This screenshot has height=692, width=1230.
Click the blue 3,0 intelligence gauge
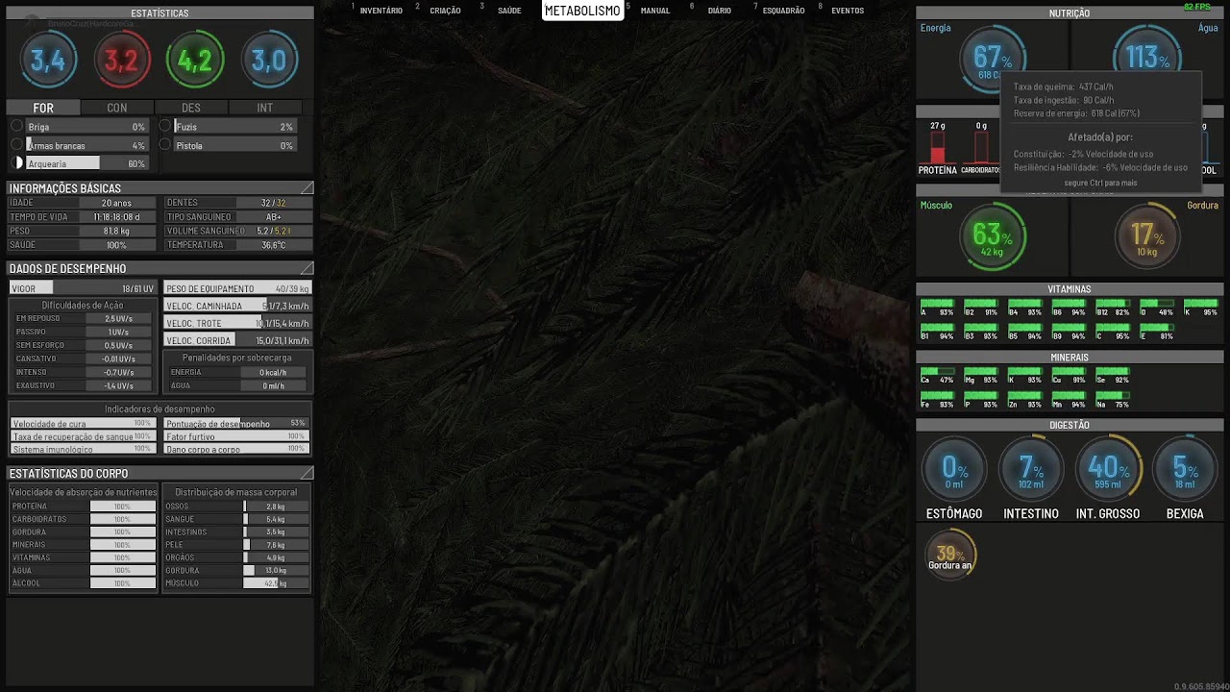click(269, 61)
